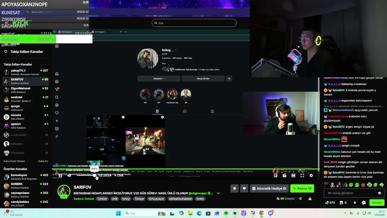Open Instagram notifications heart icon
This screenshot has width=387, height=218.
(x=57, y=113)
